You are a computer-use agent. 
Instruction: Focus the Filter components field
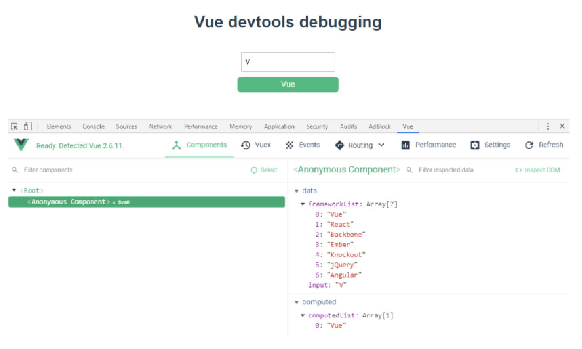48,170
